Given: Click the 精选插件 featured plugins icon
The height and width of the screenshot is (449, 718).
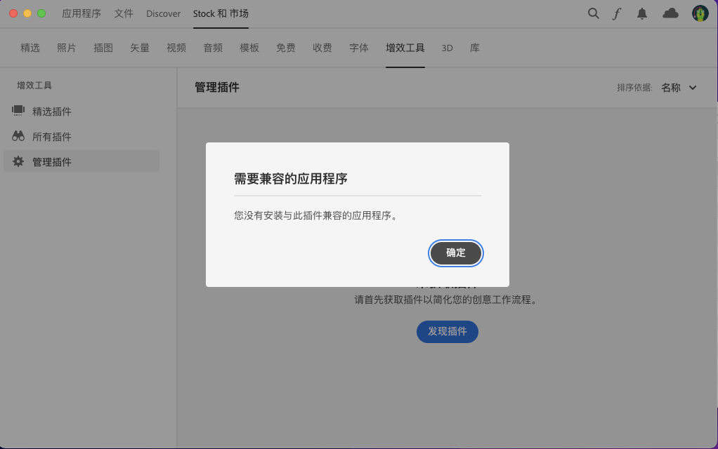Looking at the screenshot, I should click(18, 111).
